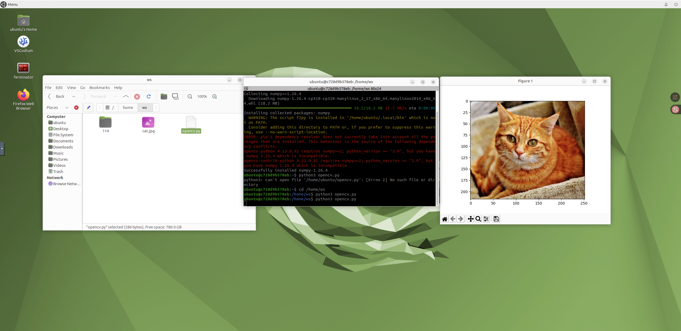
Task: Click path bar left scroll arrow
Action: (100, 108)
